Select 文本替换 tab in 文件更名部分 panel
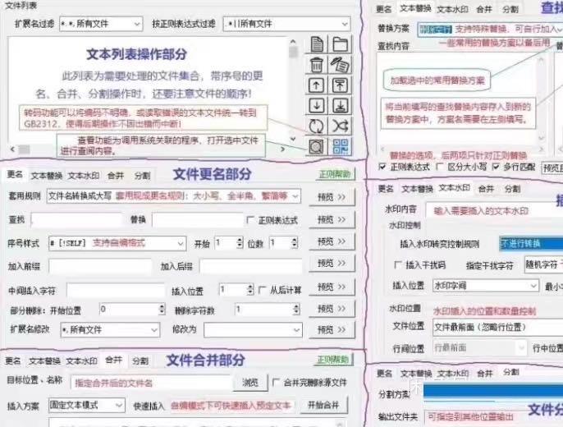Image resolution: width=563 pixels, height=427 pixels. click(46, 176)
